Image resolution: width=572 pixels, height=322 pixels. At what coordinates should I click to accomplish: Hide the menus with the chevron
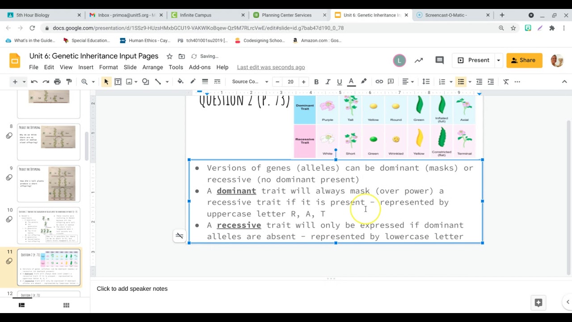pyautogui.click(x=564, y=82)
